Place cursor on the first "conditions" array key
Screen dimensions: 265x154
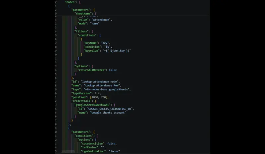[87, 35]
